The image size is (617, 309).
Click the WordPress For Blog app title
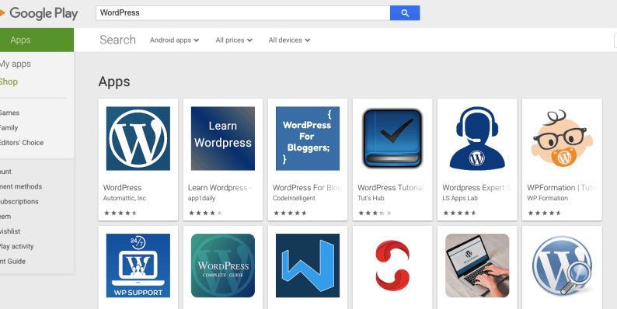click(307, 188)
